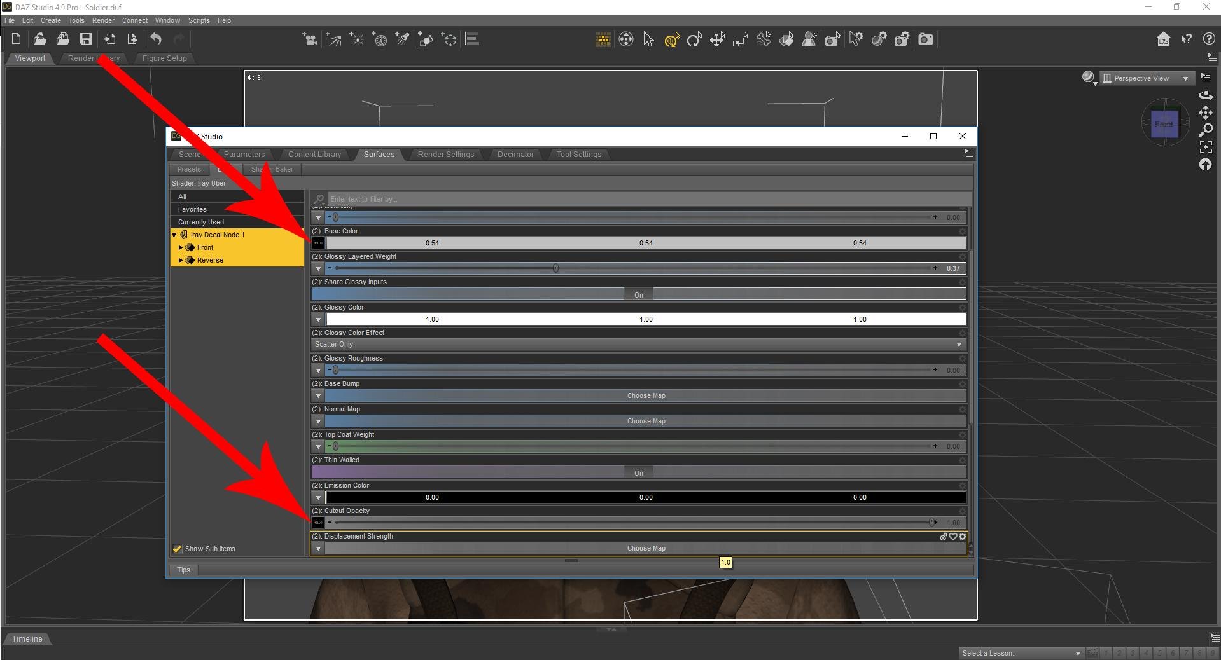Screen dimensions: 1221x660
Task: Undo the last action with the Undo arrow
Action: coord(156,39)
